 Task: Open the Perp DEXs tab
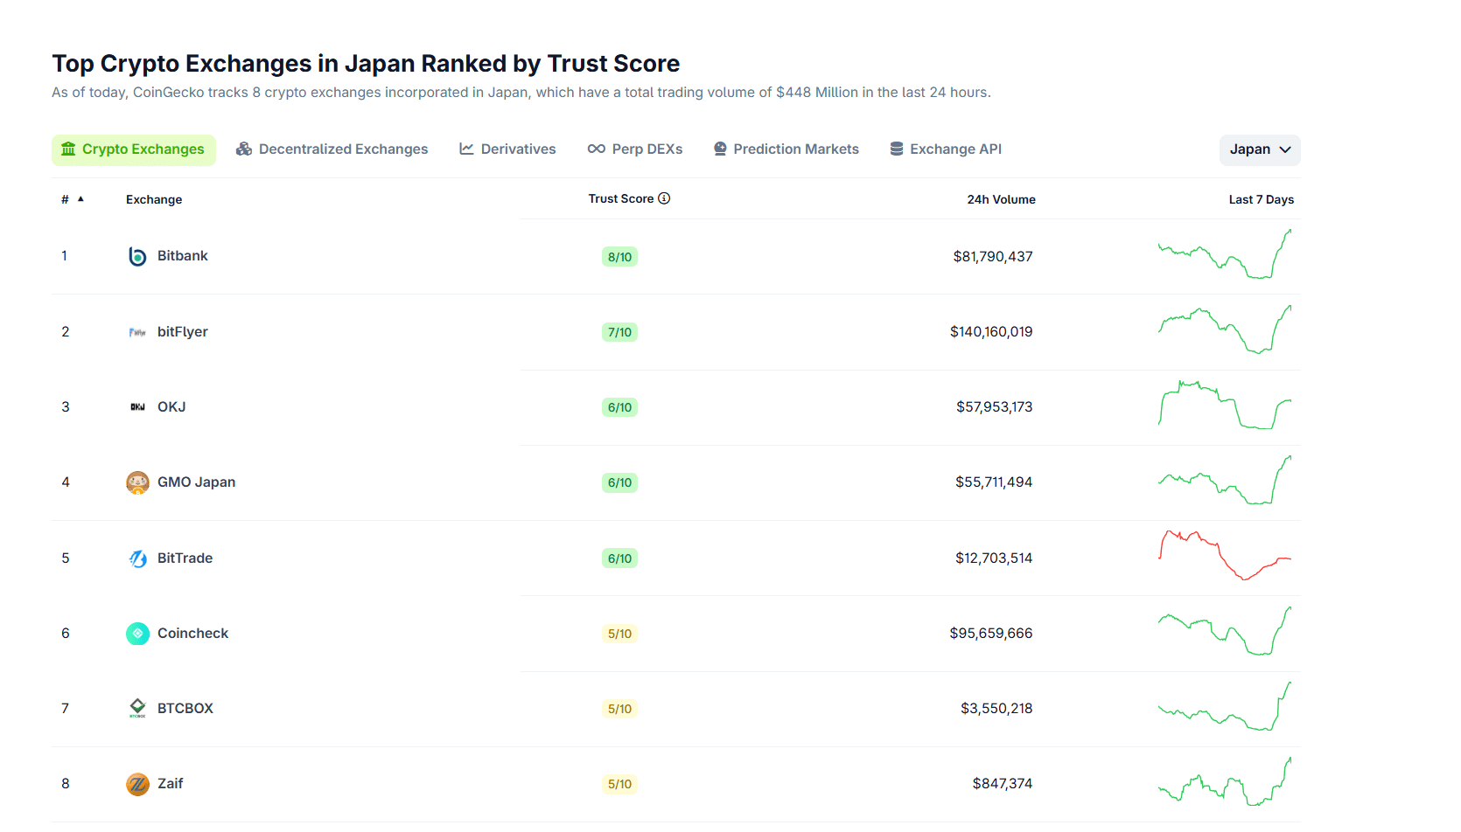[635, 149]
